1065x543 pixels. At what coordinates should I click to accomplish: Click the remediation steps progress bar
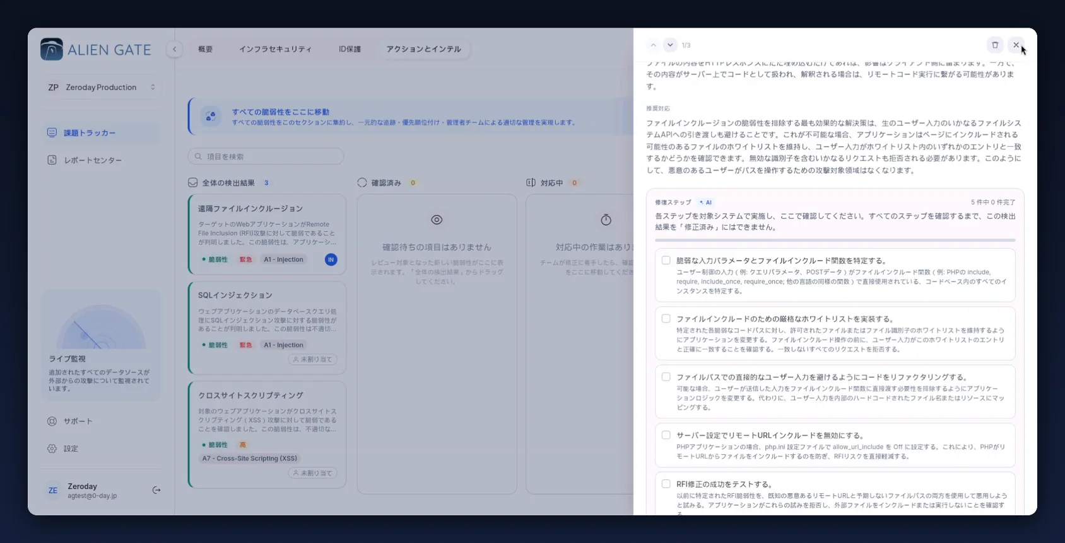click(x=835, y=240)
